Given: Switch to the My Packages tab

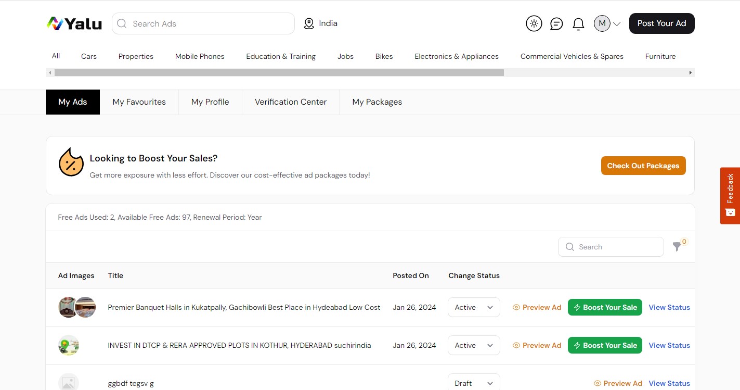Looking at the screenshot, I should (377, 102).
